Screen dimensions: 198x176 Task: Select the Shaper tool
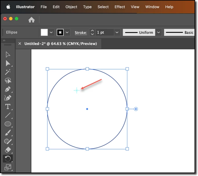coord(8,141)
